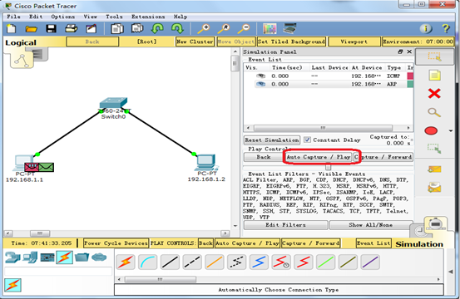Click the Help question mark icon
The height and width of the screenshot is (299, 460).
pos(446,28)
